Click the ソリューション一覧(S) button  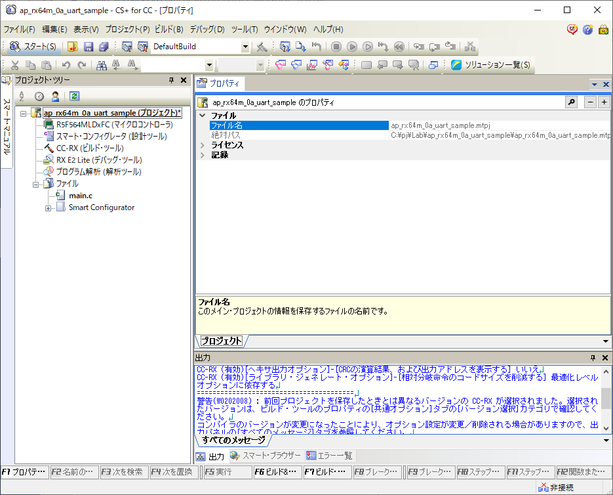(492, 65)
